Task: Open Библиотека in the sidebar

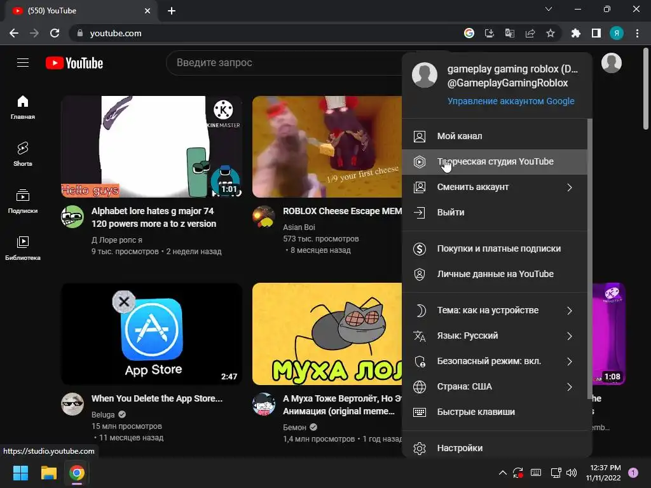Action: pos(23,248)
